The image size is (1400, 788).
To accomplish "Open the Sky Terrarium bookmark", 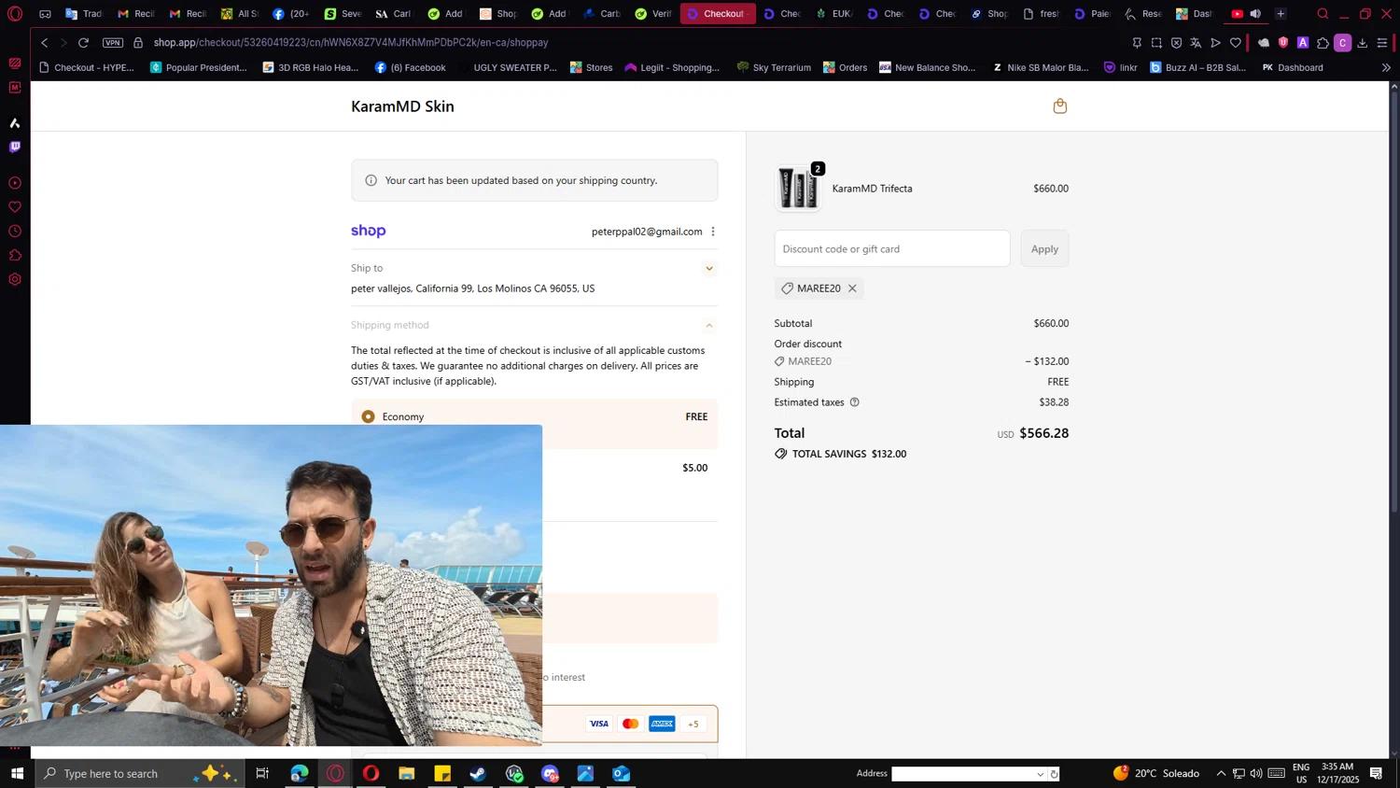I will [773, 67].
